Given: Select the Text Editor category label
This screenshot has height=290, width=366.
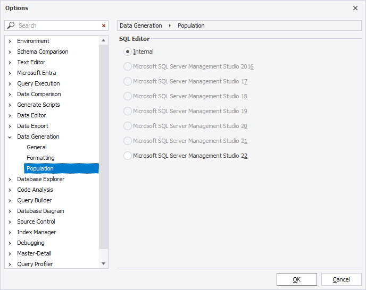Looking at the screenshot, I should (x=31, y=62).
